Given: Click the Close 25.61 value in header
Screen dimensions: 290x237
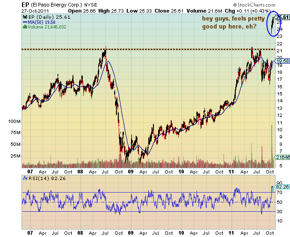Looking at the screenshot, I should point(169,11).
